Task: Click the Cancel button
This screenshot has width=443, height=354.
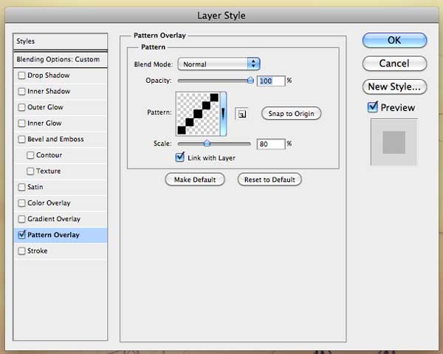Action: (395, 64)
